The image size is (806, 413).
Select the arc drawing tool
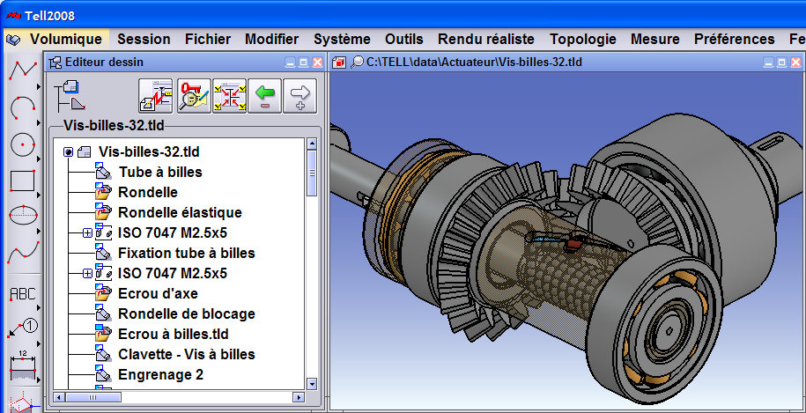point(21,108)
